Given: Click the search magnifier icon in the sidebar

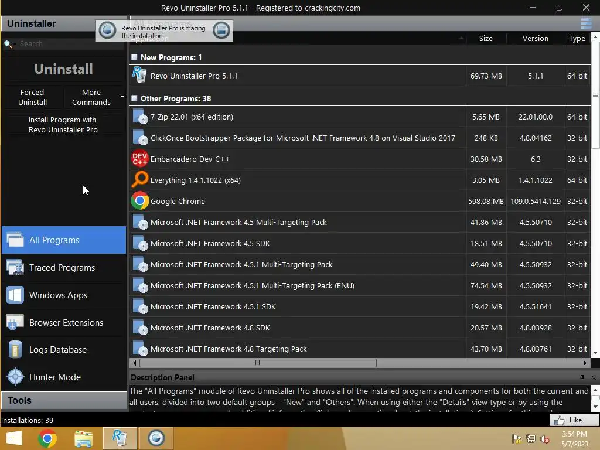Looking at the screenshot, I should 7,44.
